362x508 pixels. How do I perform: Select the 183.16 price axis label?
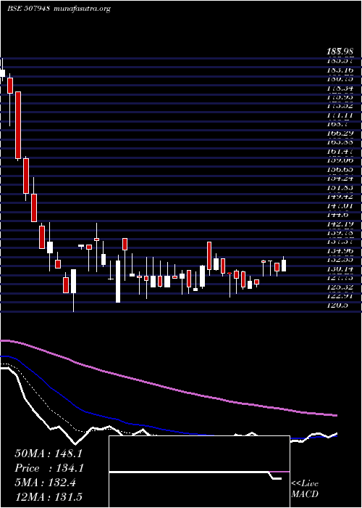click(x=340, y=70)
